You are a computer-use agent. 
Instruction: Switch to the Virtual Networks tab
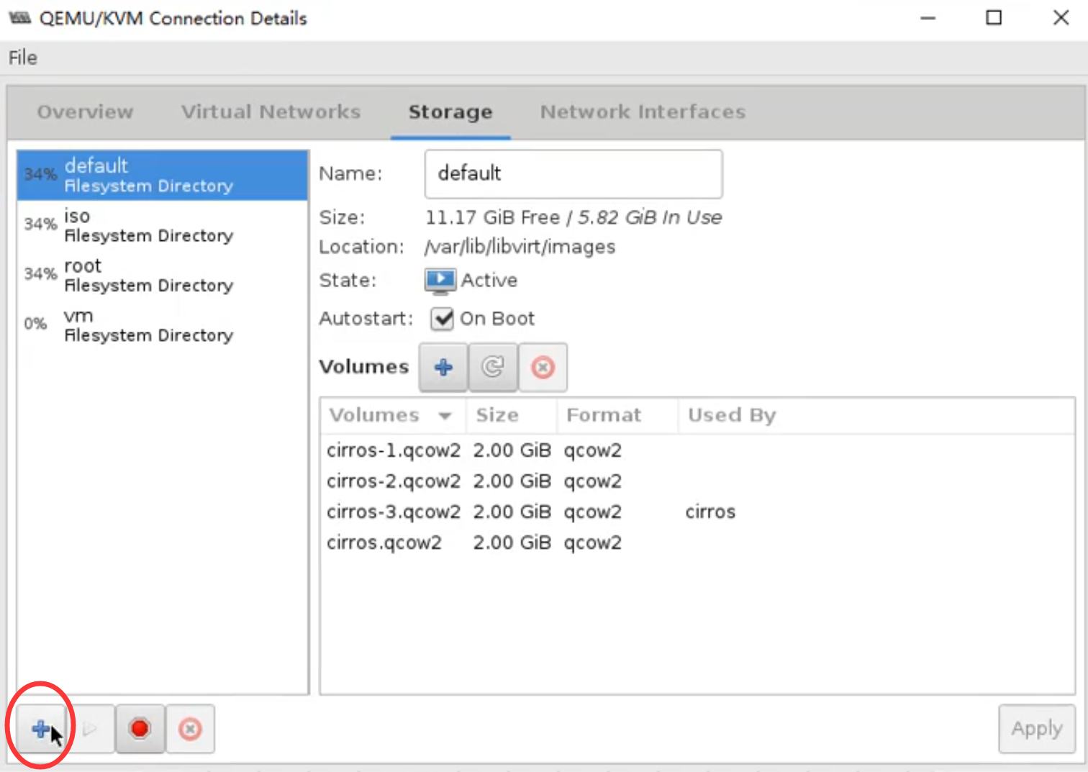[271, 112]
